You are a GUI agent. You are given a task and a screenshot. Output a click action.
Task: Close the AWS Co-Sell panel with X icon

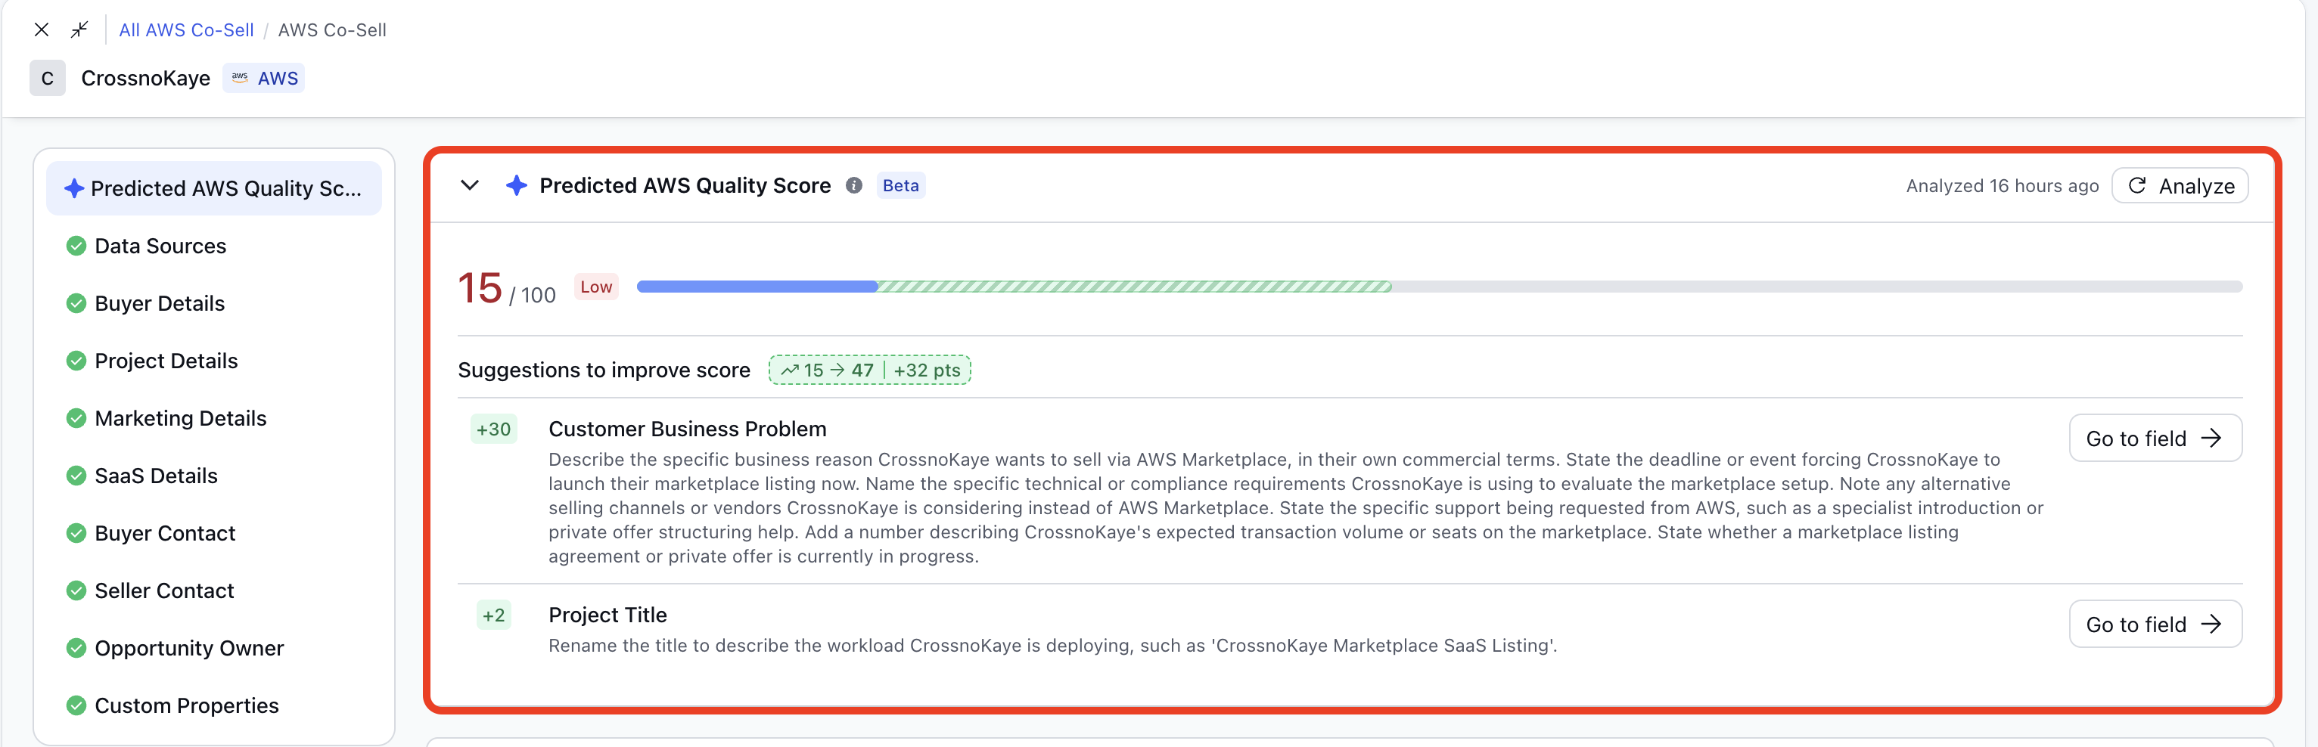click(x=42, y=29)
